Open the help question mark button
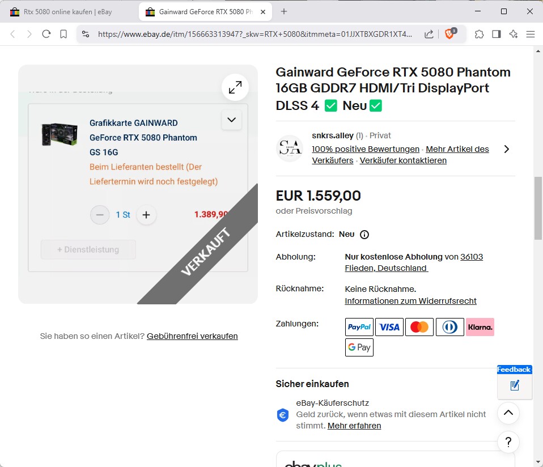Viewport: 543px width, 467px height. coord(508,442)
